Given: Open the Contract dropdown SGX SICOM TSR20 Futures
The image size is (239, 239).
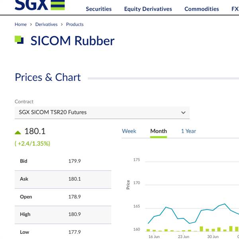Looking at the screenshot, I should click(x=102, y=113).
